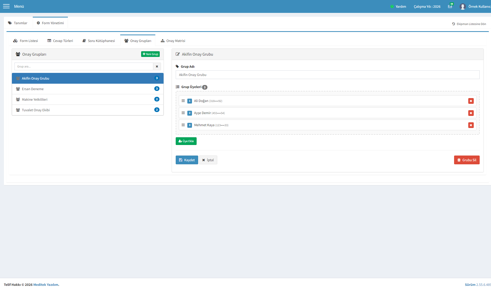Click the Üye Ekle button
This screenshot has width=491, height=291.
pos(186,141)
